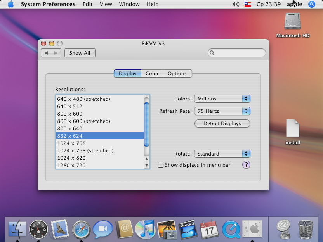
Task: Expand the Refresh Rate dropdown
Action: (x=222, y=111)
